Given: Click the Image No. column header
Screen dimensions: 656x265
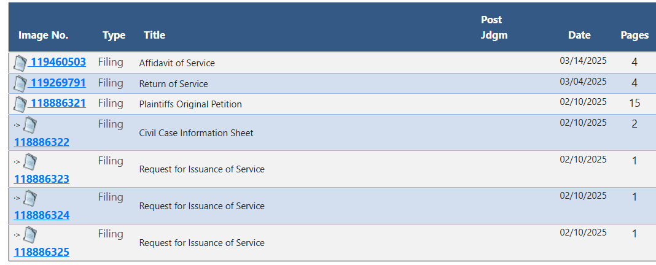Looking at the screenshot, I should pos(43,36).
